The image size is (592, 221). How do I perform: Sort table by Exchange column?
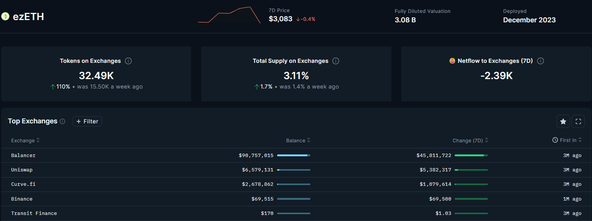click(25, 140)
